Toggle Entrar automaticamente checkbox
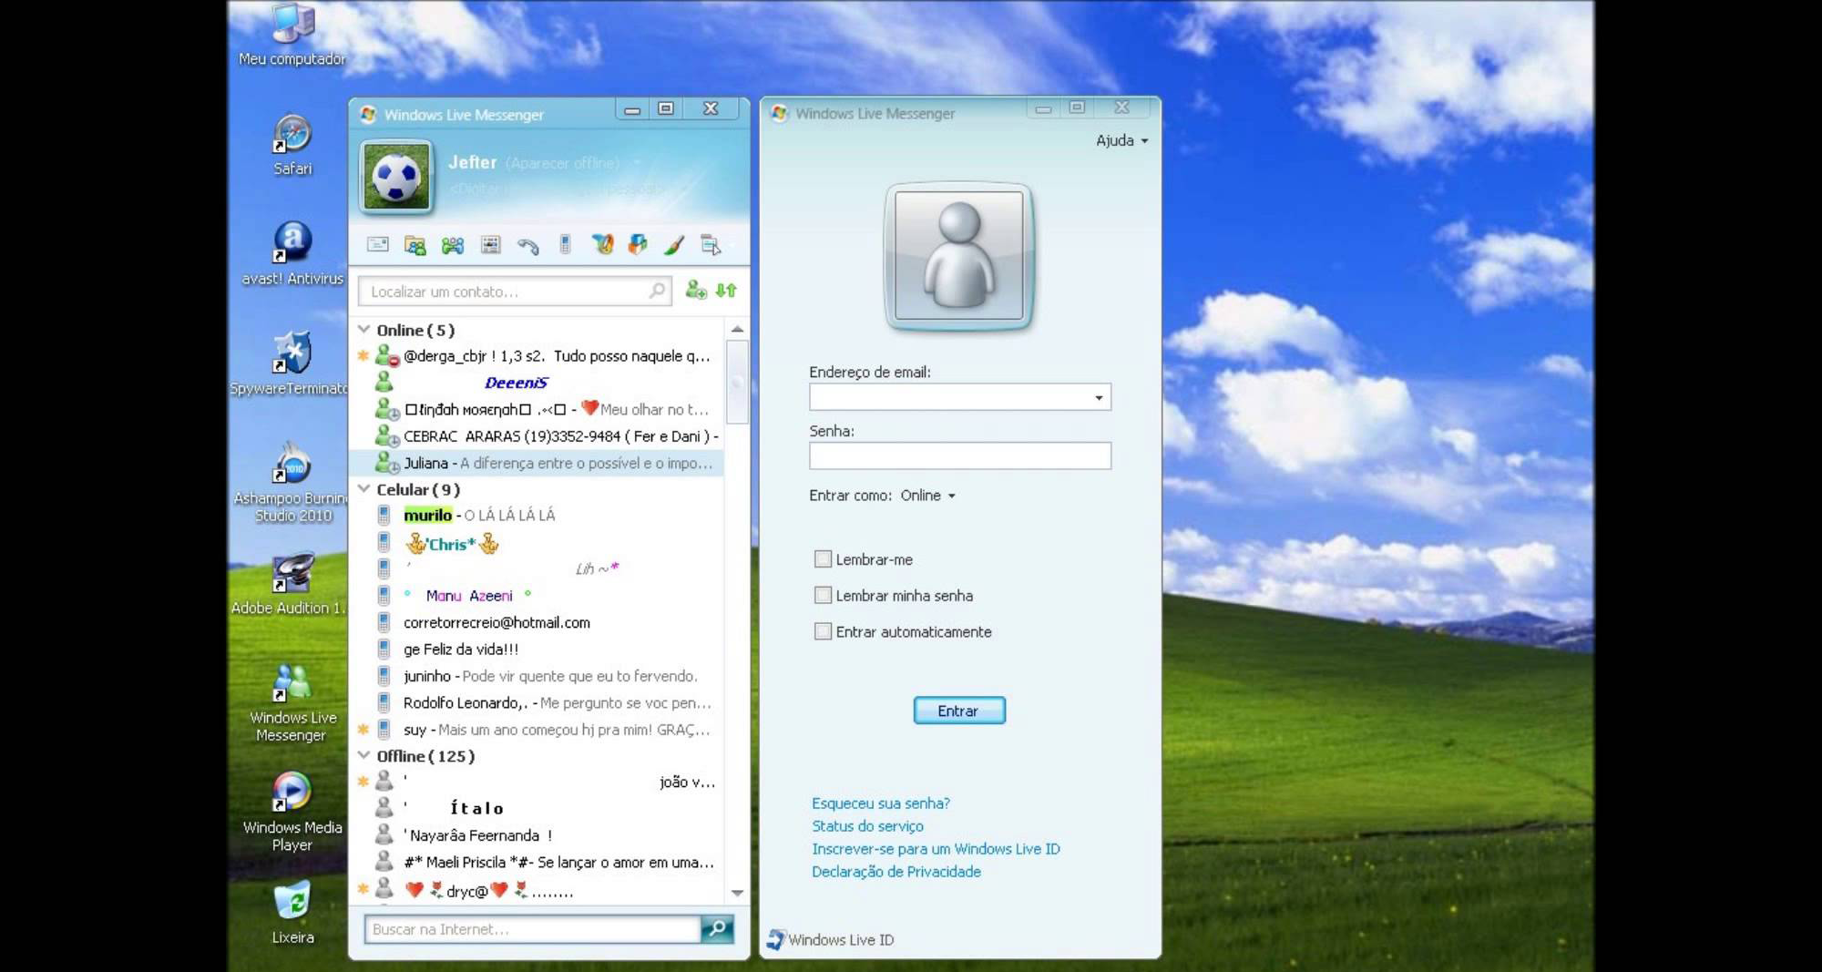 (823, 631)
